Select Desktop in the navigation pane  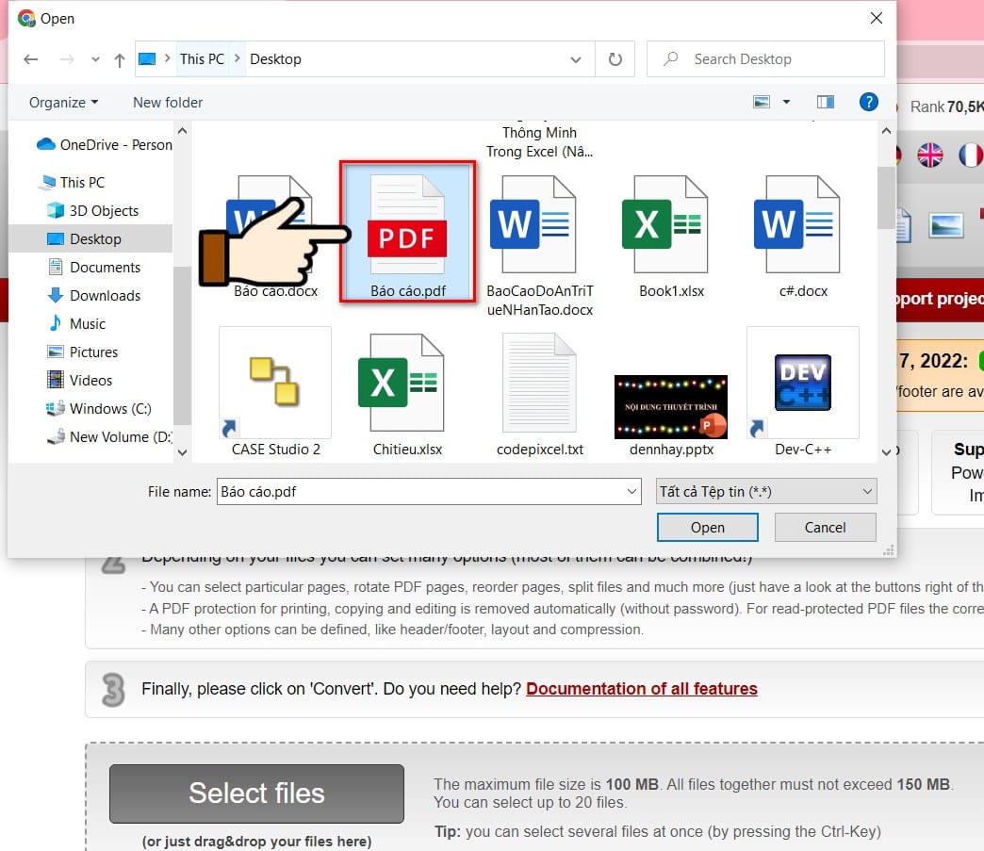pos(90,238)
